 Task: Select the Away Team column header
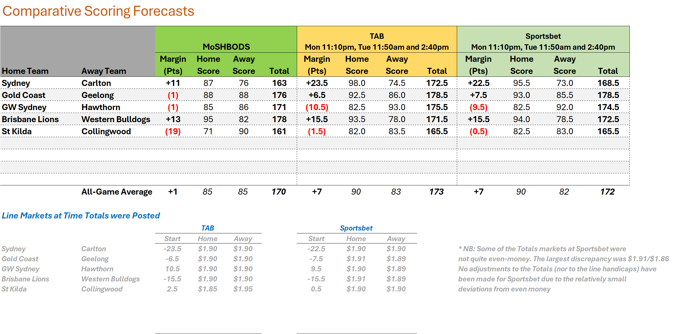click(104, 71)
